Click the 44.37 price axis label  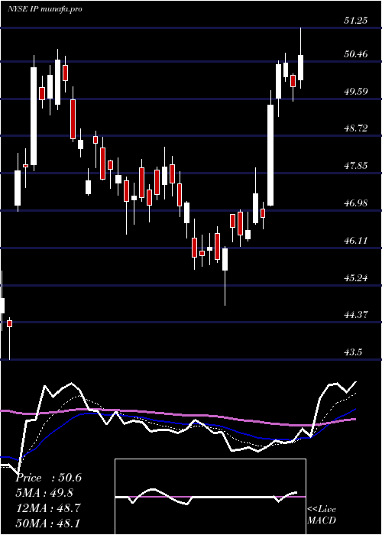[355, 315]
